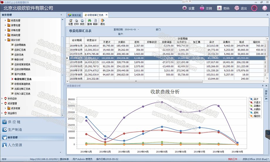270x162 pixels.
Task: Open 客户余额表 report
Action: click(x=20, y=74)
